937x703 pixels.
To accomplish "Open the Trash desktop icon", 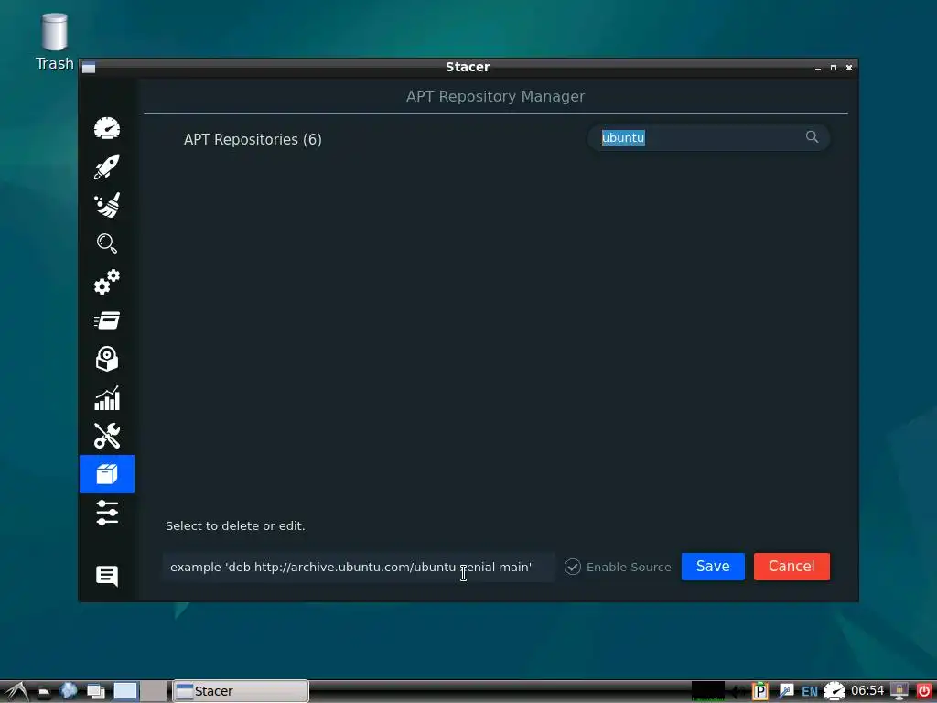I will click(54, 42).
